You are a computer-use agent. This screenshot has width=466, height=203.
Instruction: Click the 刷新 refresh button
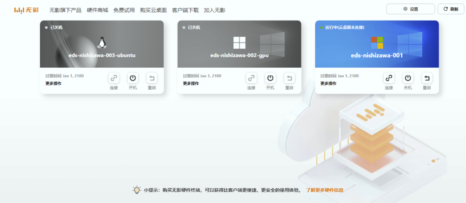[x=451, y=9]
